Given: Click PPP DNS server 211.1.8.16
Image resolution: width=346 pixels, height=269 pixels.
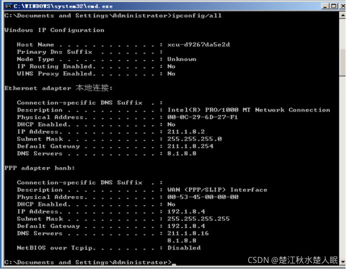Looking at the screenshot, I should [x=188, y=233].
